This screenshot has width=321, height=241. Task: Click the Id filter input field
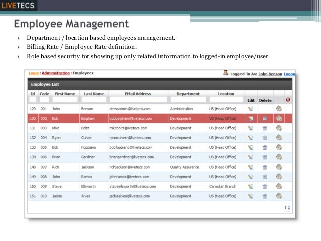click(x=33, y=99)
